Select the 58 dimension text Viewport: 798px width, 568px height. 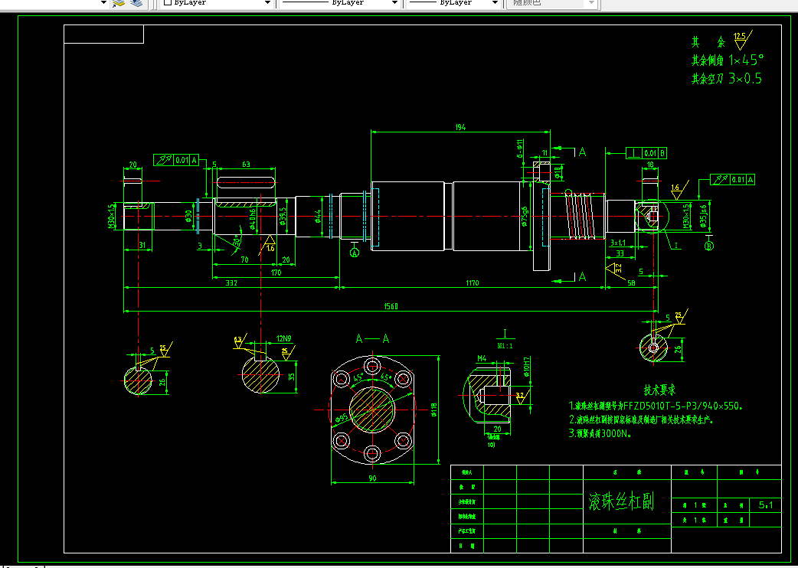coord(631,283)
